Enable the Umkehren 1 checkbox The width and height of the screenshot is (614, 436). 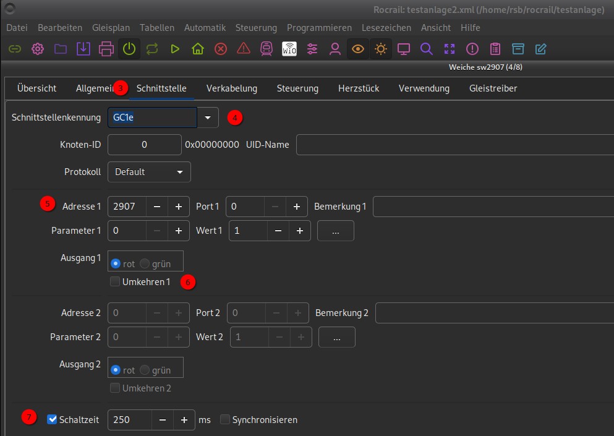tap(115, 282)
